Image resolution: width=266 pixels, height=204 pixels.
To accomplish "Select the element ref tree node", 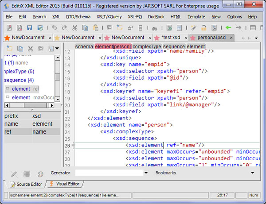I will point(22,89).
